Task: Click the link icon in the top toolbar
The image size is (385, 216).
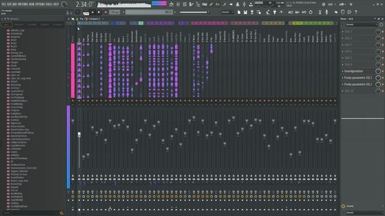Action: 211,4
